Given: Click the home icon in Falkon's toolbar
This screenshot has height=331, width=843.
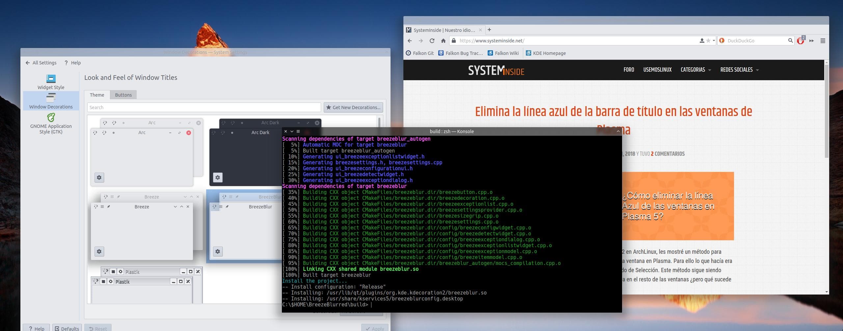Looking at the screenshot, I should pos(443,40).
